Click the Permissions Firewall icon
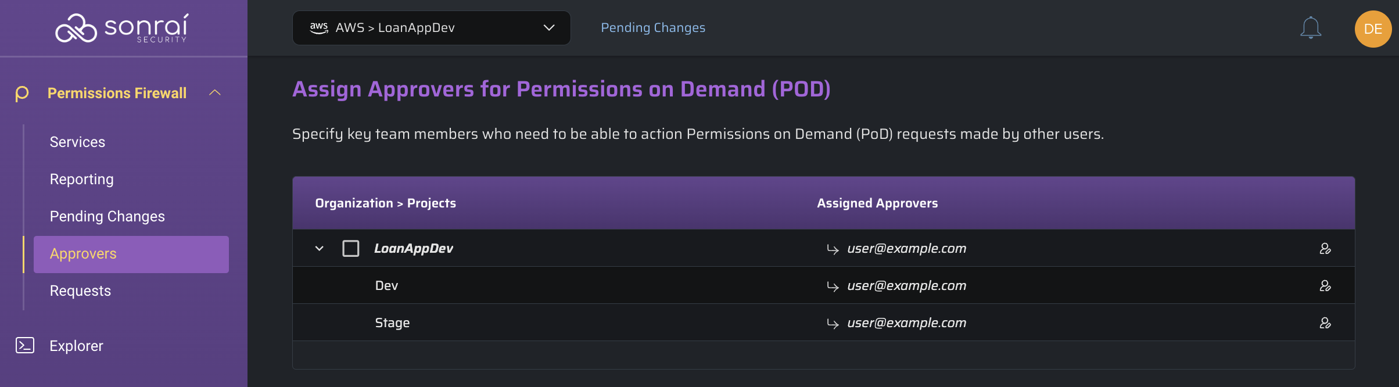The height and width of the screenshot is (387, 1399). (x=22, y=94)
